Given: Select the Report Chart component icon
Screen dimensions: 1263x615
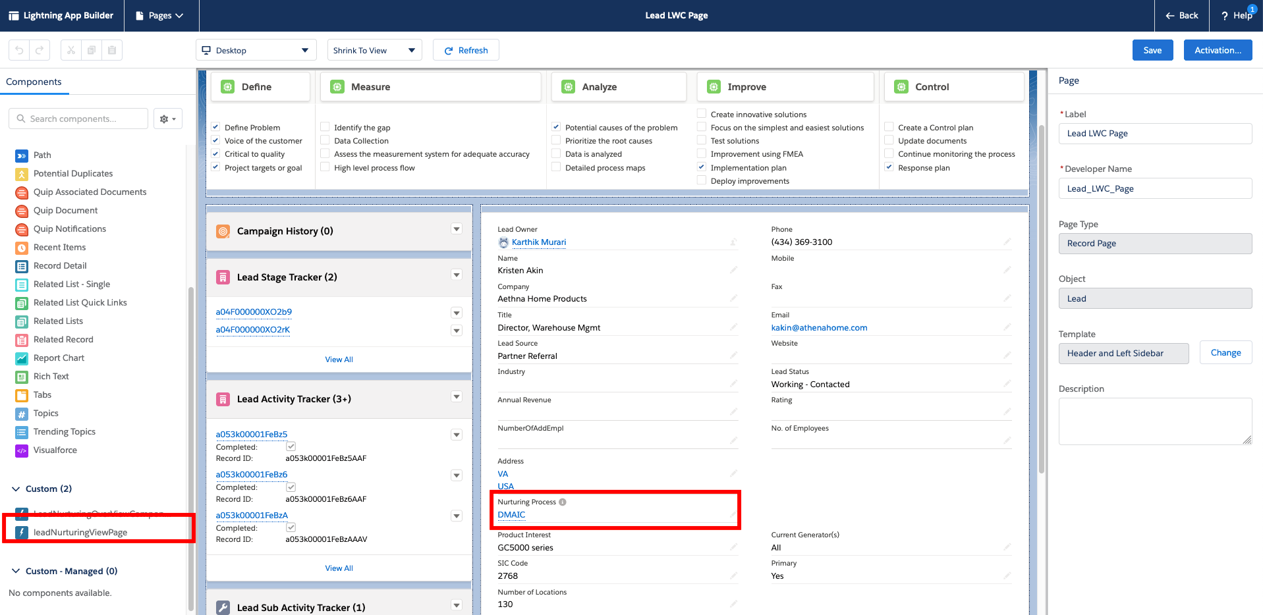Looking at the screenshot, I should point(20,358).
